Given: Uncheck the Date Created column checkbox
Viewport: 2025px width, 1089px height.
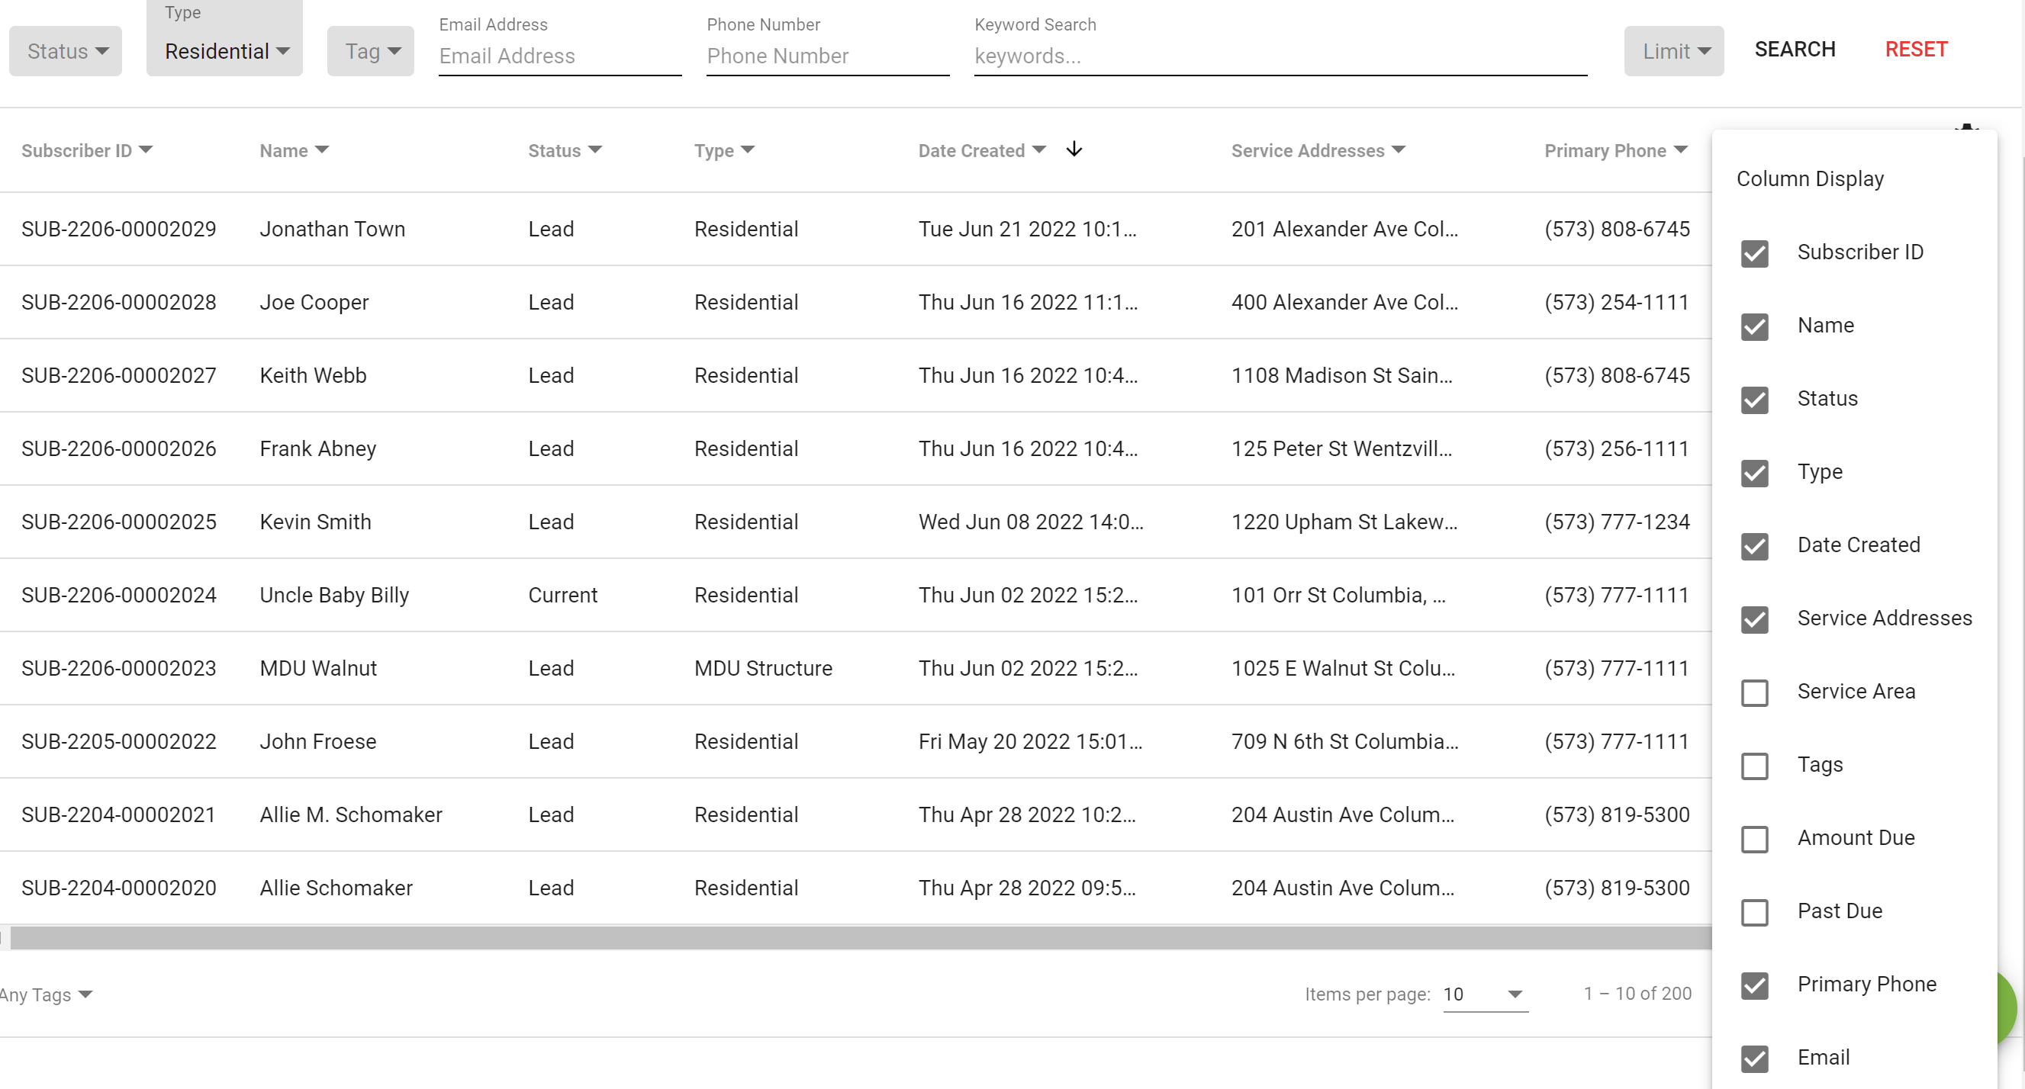Looking at the screenshot, I should (x=1755, y=546).
